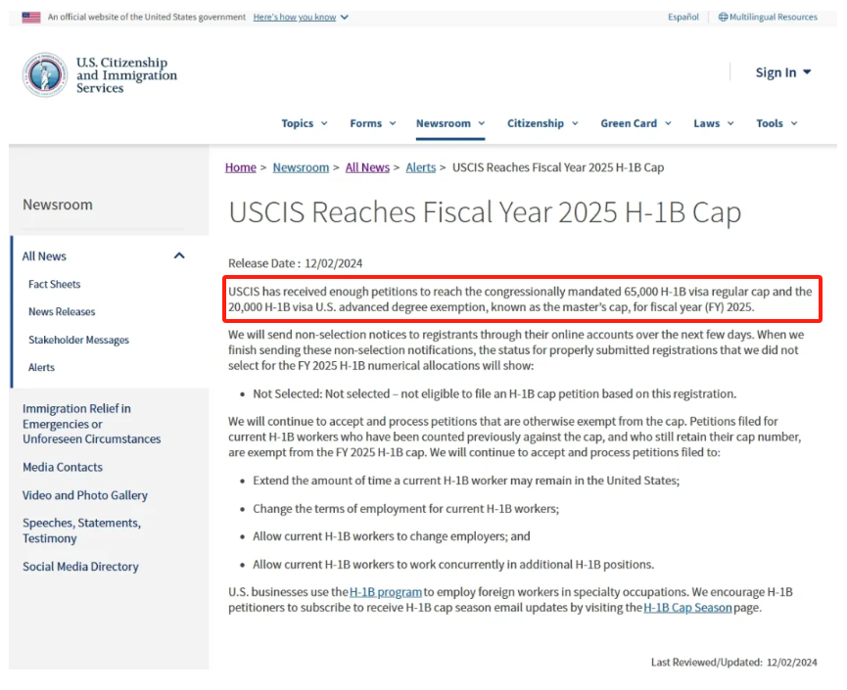This screenshot has height=690, width=847.
Task: Click the chevron next to Tools
Action: coord(794,123)
